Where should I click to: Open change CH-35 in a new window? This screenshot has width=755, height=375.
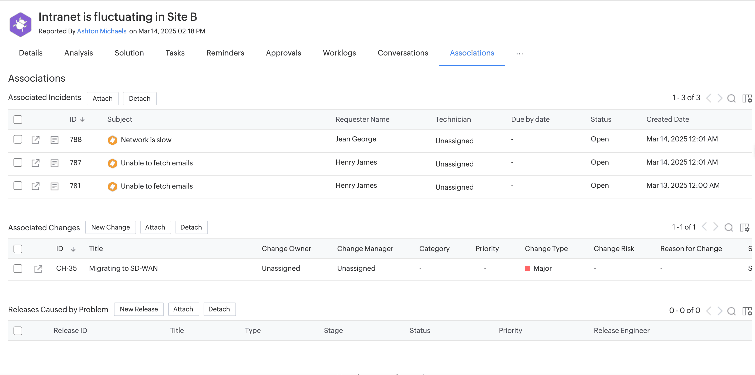tap(38, 269)
